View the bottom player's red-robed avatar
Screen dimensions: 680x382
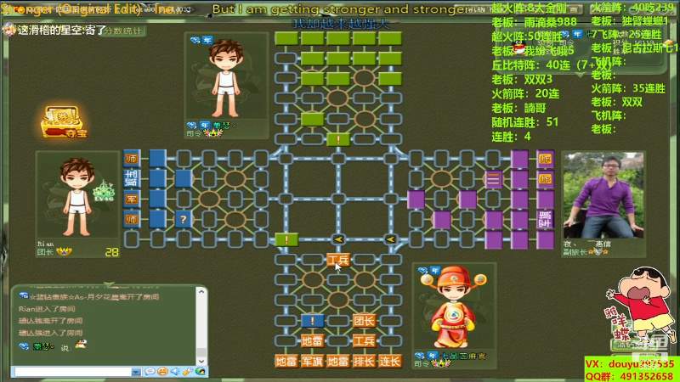(x=454, y=306)
